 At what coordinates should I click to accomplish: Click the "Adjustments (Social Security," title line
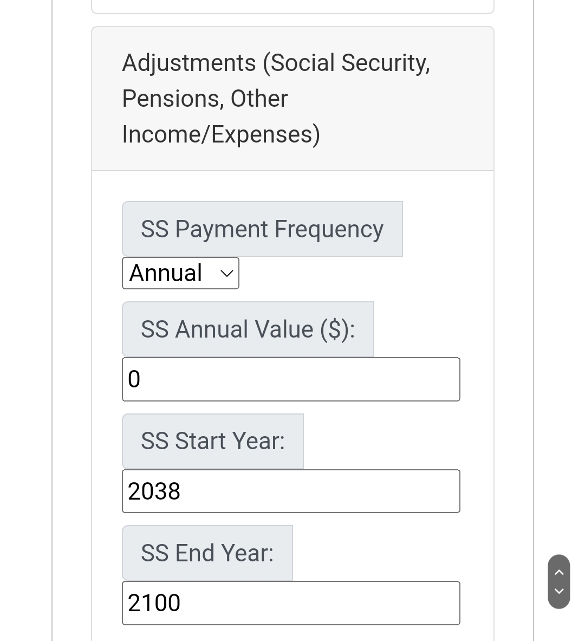click(276, 63)
